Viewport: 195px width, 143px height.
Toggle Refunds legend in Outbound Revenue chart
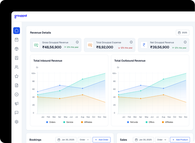132,122
